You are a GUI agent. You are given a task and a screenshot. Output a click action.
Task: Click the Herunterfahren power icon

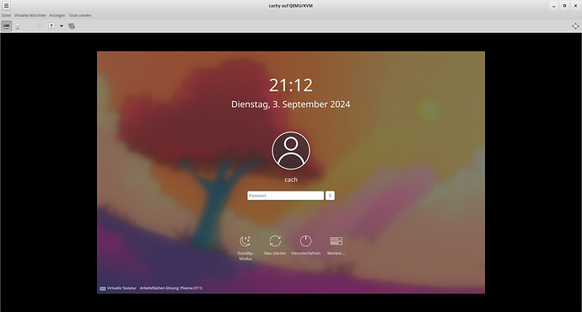click(x=305, y=241)
